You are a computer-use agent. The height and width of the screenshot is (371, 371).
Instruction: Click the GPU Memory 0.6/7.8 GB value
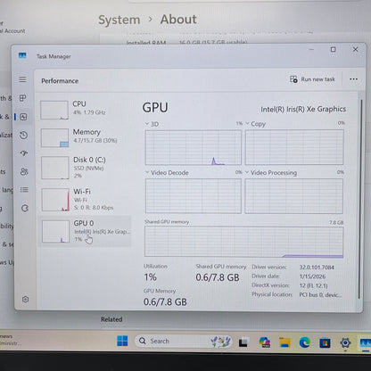click(x=165, y=302)
